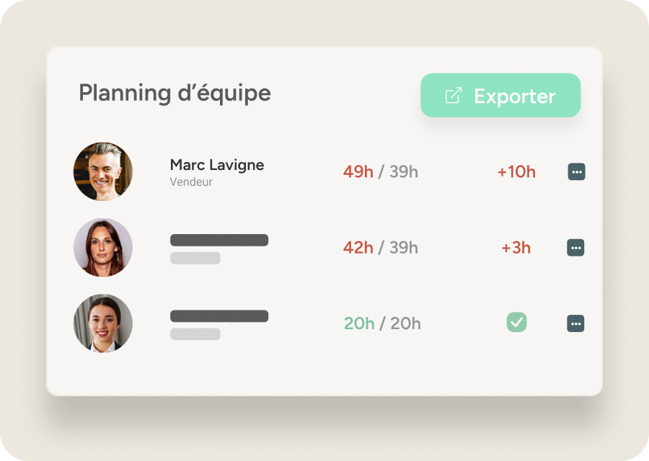The width and height of the screenshot is (649, 461).
Task: Click the light placeholder role on second row
Action: tap(195, 258)
